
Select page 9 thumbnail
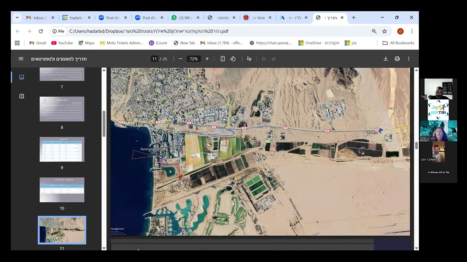[62, 149]
